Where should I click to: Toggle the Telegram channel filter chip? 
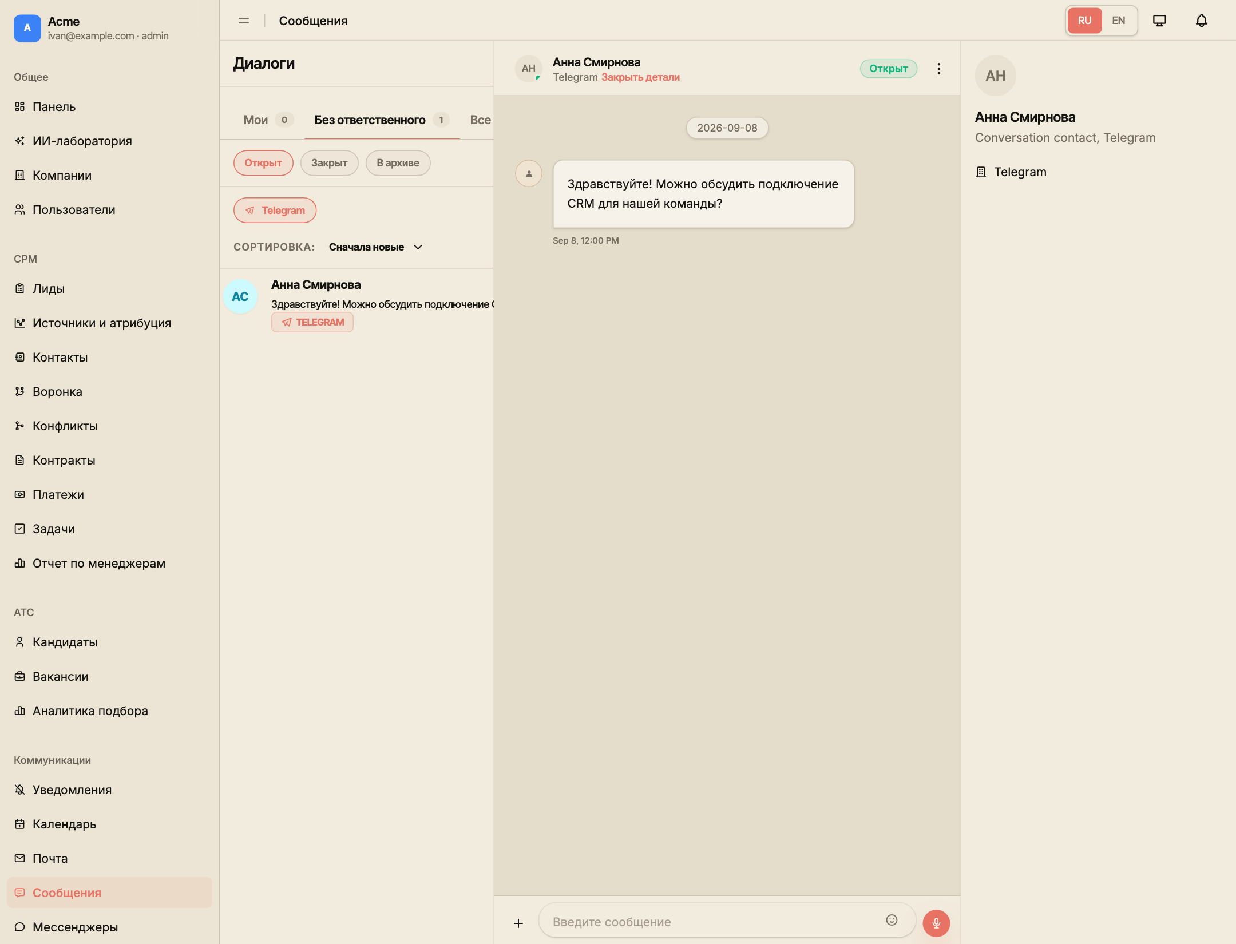[x=275, y=211]
